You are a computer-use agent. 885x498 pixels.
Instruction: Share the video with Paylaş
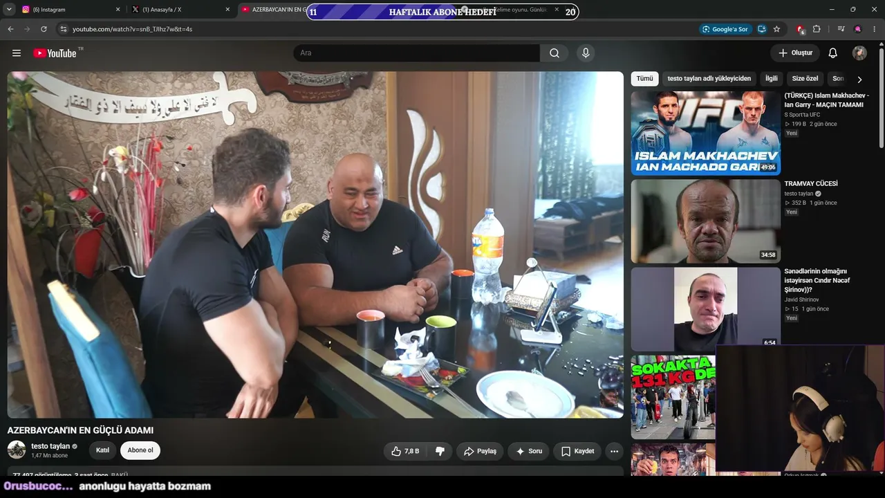(x=480, y=451)
